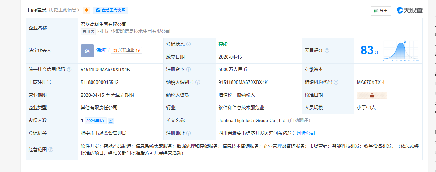This screenshot has height=172, width=436.
Task: Click the 天眼查 logo
Action: (x=410, y=10)
